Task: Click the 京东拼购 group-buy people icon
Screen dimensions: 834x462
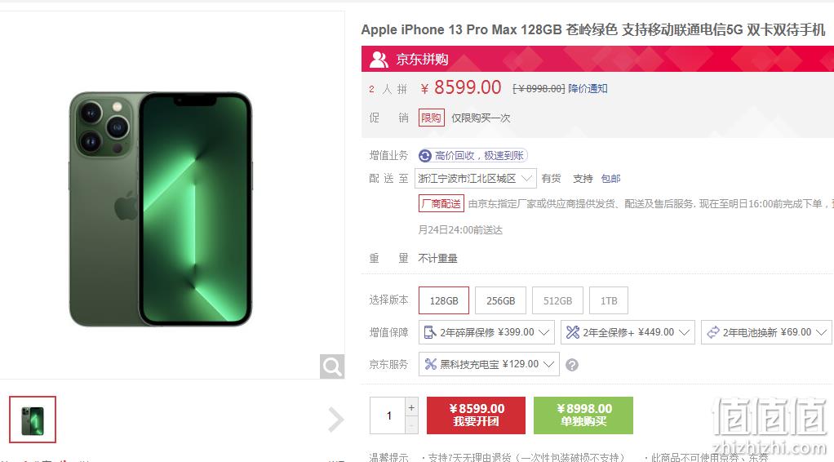Action: 379,59
